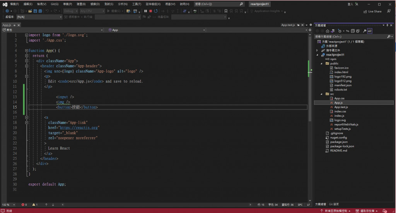Toggle a bookmark on the current line
Image resolution: width=396 pixels, height=213 pixels.
click(226, 11)
